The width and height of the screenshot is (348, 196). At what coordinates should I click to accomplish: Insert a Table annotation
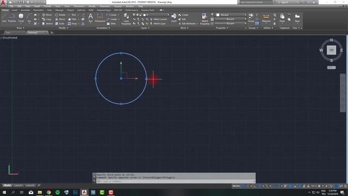pos(111,23)
